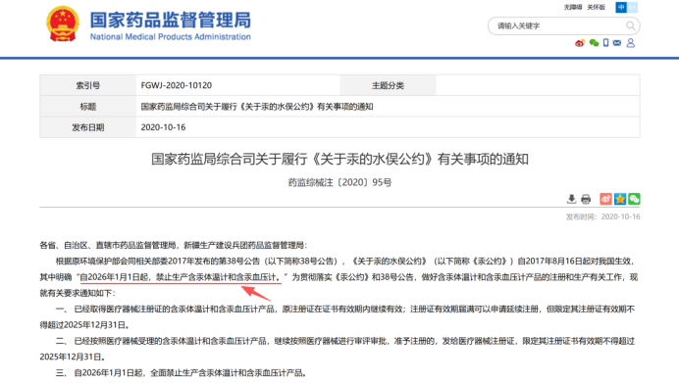Open the Weibo icon in the header
The width and height of the screenshot is (679, 383).
(579, 43)
